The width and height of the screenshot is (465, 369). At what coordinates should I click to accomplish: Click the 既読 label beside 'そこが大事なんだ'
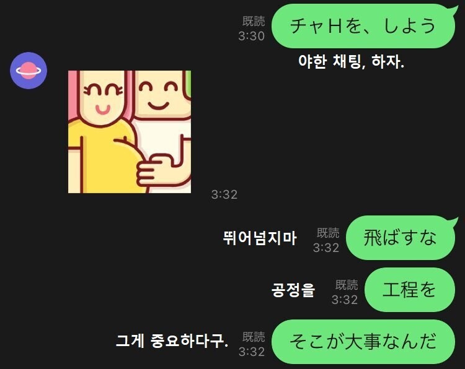254,337
